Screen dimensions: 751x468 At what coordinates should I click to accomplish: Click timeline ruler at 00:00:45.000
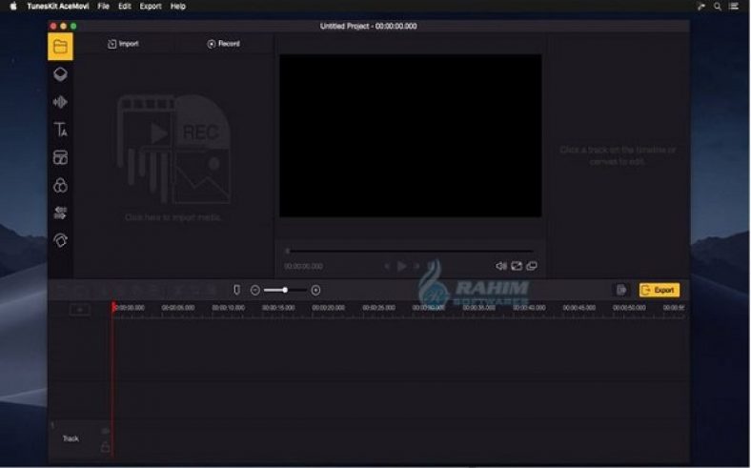coord(579,308)
